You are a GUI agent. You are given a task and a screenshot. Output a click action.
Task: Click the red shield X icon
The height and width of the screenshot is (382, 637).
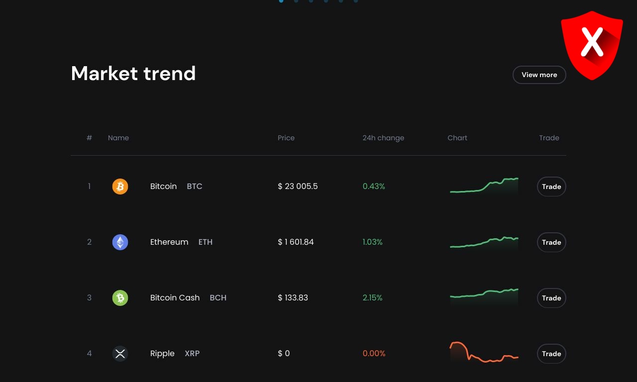592,44
